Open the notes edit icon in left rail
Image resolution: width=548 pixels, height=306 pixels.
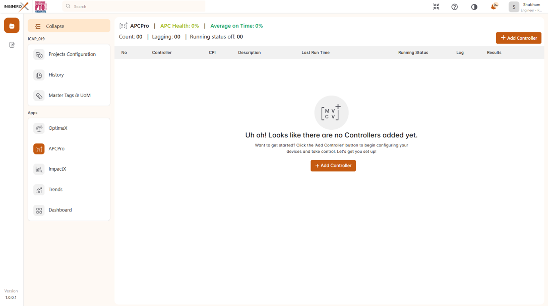coord(12,45)
